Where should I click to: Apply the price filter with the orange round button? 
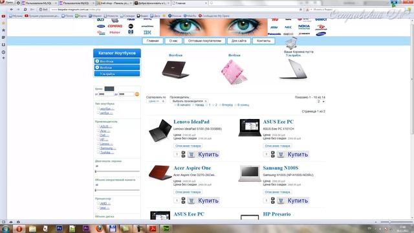click(x=136, y=94)
